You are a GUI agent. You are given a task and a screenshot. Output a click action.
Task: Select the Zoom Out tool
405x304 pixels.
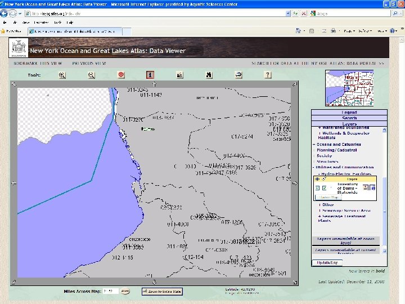92,74
